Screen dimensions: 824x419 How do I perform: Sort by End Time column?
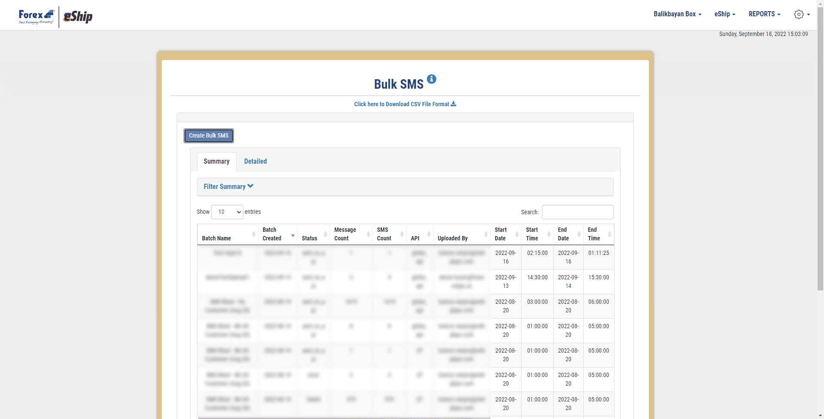tap(599, 234)
